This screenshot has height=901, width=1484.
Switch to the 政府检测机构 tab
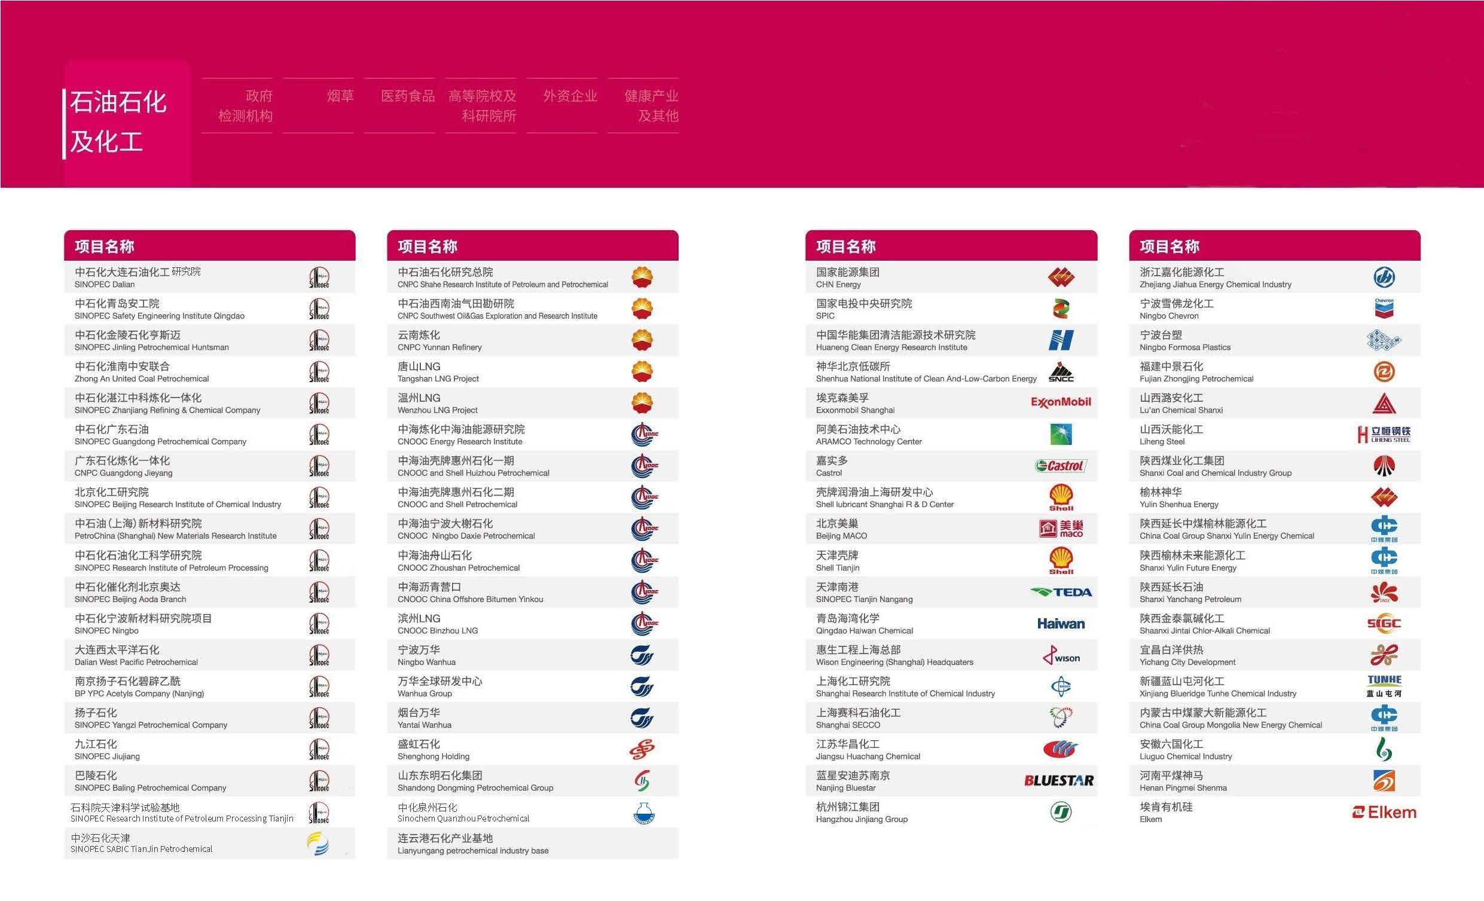(237, 105)
